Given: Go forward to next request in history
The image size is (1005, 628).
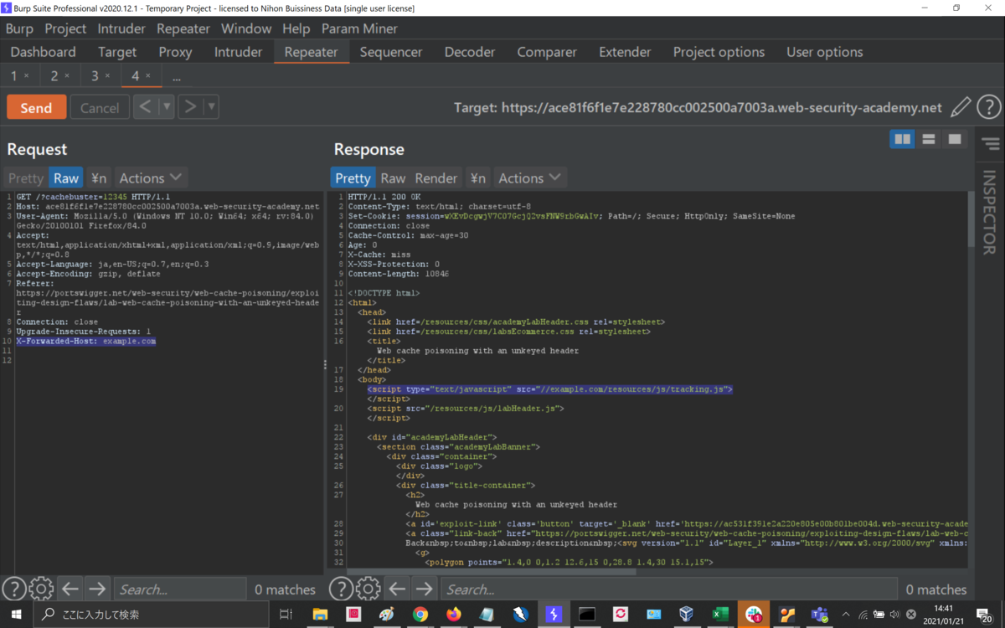Looking at the screenshot, I should click(x=190, y=106).
